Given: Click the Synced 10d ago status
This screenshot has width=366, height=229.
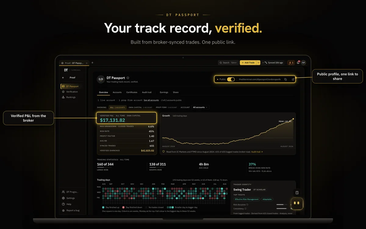Looking at the screenshot, I should (x=273, y=63).
